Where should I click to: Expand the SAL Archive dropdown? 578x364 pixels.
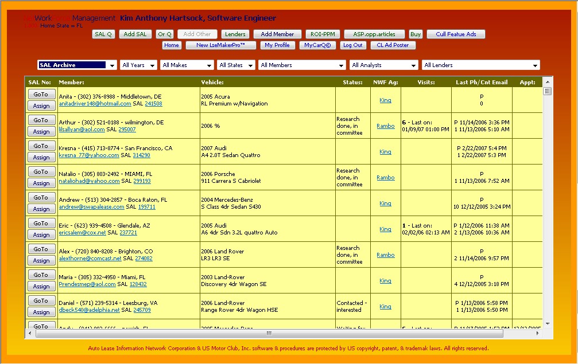point(77,65)
